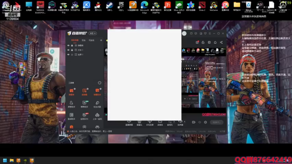
Task: Launch the 榜单助手 tool
Action: coord(84,104)
